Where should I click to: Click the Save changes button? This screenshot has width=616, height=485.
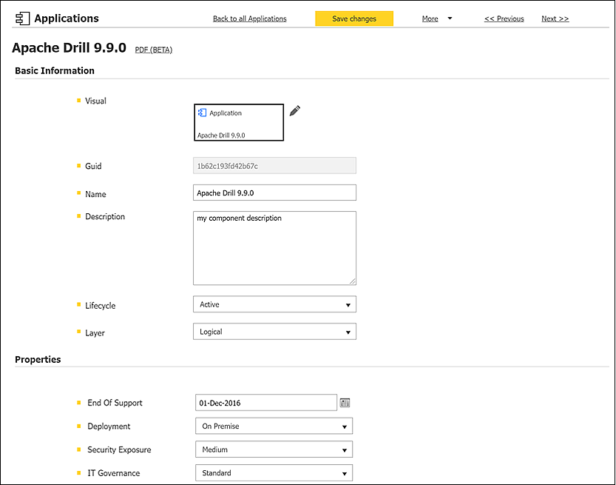pyautogui.click(x=354, y=19)
